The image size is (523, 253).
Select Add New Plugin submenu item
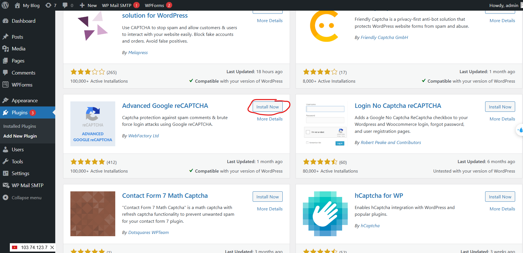tap(20, 136)
